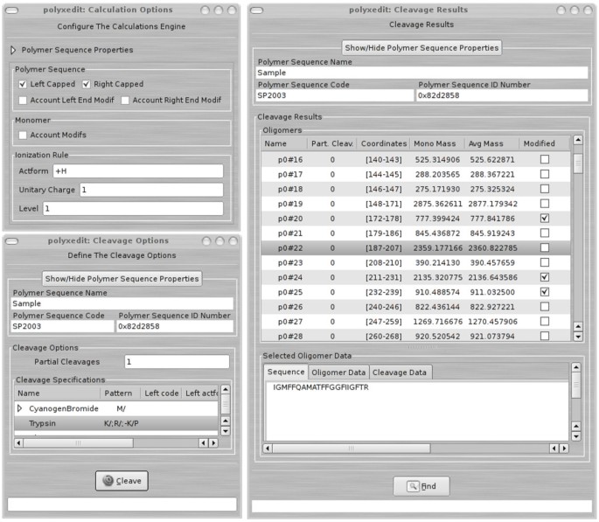Toggle Modified checkbox for oligomer p0#25
Screen dimensions: 599x522
(545, 292)
